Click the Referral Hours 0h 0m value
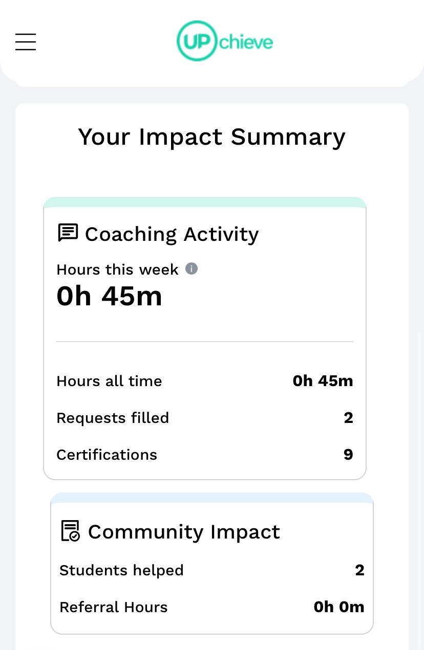Viewport: 424px width, 650px height. pyautogui.click(x=338, y=607)
